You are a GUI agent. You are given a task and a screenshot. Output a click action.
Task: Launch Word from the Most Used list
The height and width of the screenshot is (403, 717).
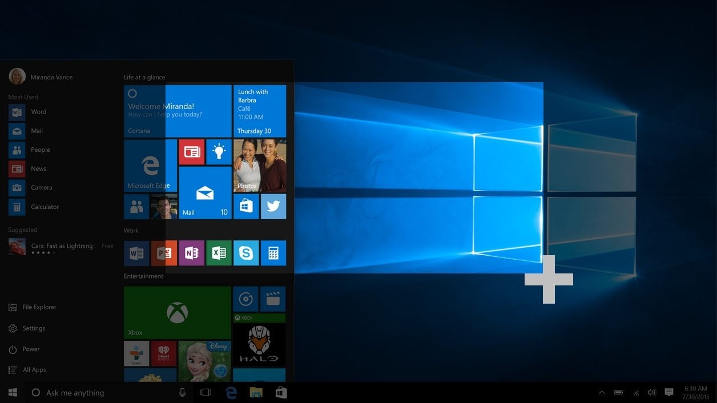click(x=27, y=112)
